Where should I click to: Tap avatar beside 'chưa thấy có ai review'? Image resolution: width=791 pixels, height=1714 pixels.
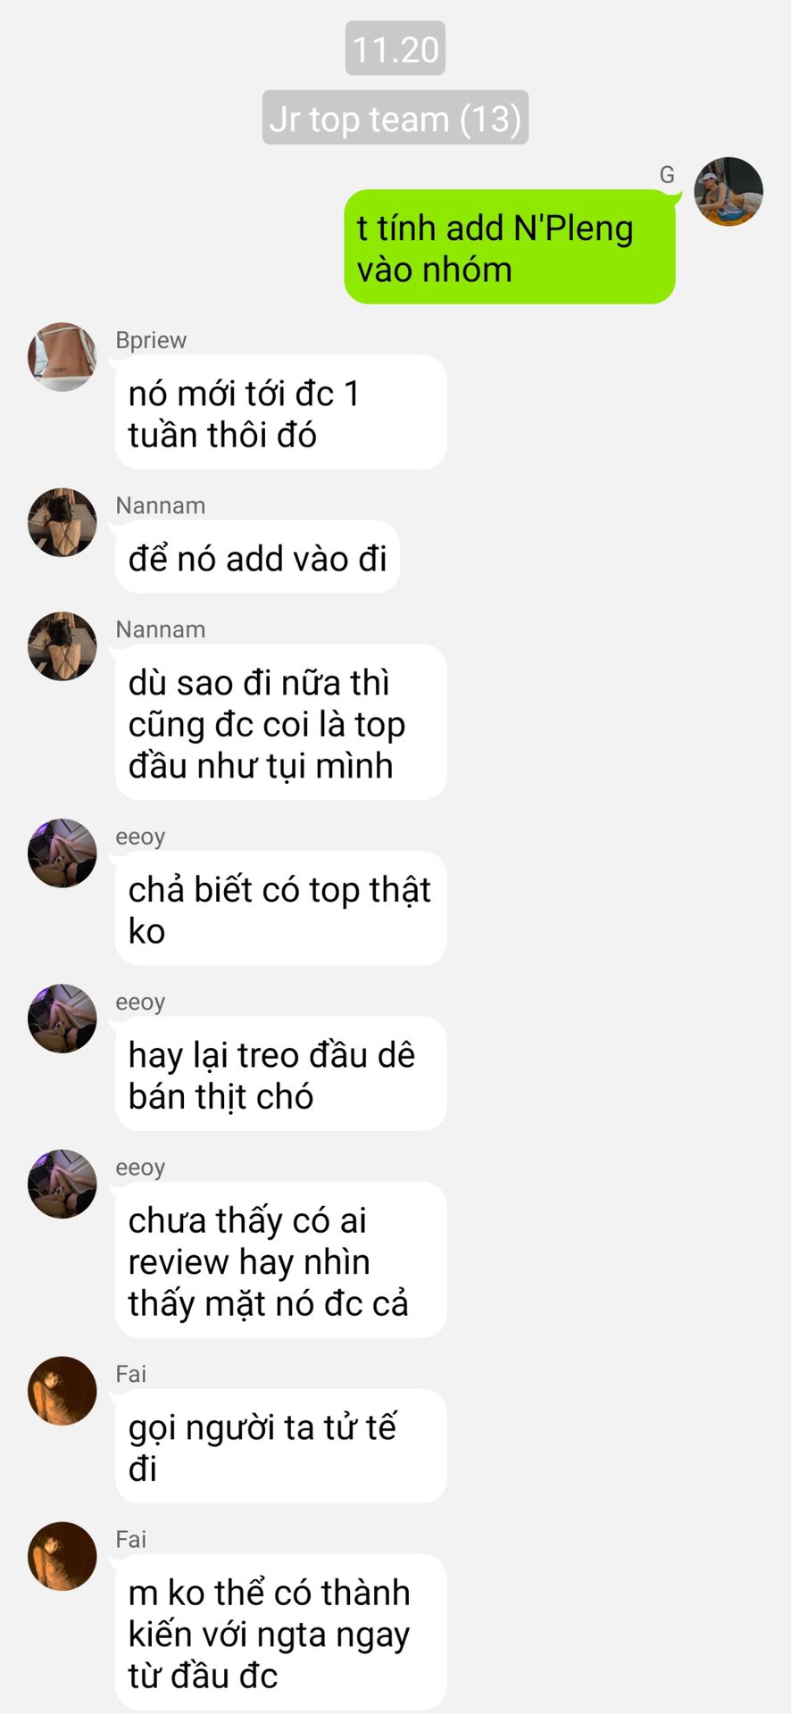[62, 1184]
